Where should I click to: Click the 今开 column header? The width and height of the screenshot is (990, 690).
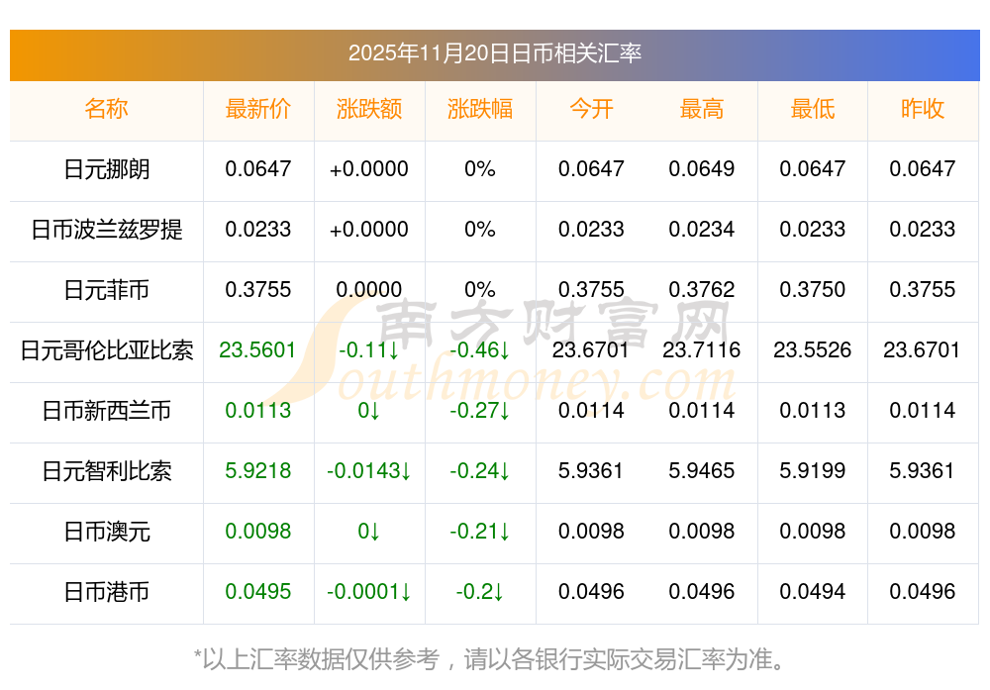point(591,109)
